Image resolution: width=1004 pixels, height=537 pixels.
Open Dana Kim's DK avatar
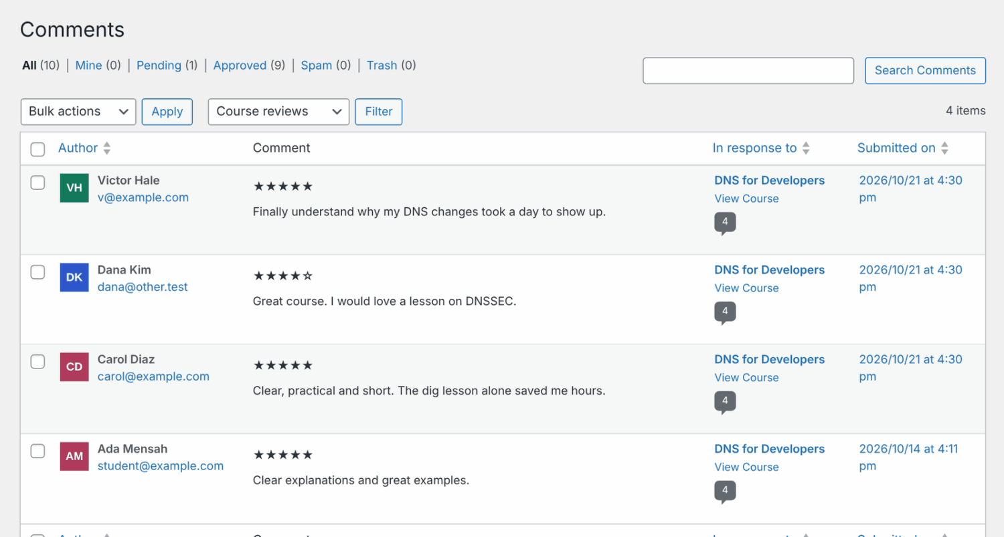74,278
